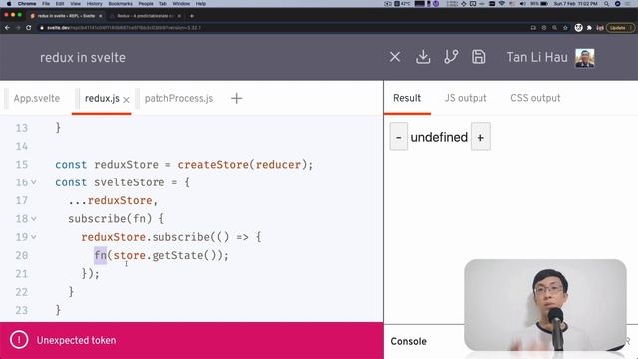Click the browser forward arrow
638x359 pixels.
pyautogui.click(x=18, y=28)
